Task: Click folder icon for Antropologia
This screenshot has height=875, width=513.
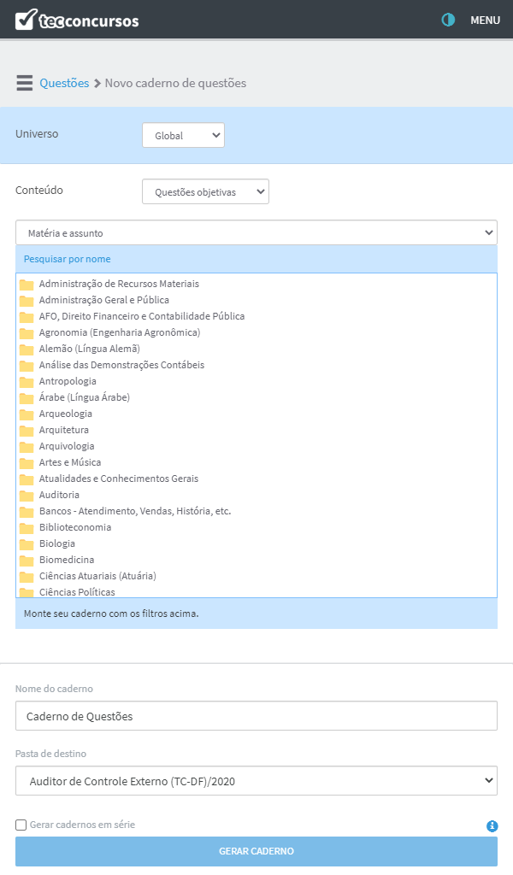Action: click(27, 382)
